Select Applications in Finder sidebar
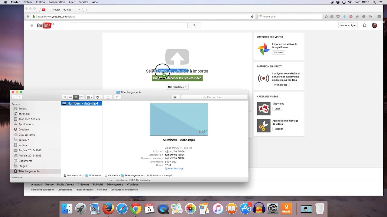Screen dimensions: 387x217 coord(26,124)
